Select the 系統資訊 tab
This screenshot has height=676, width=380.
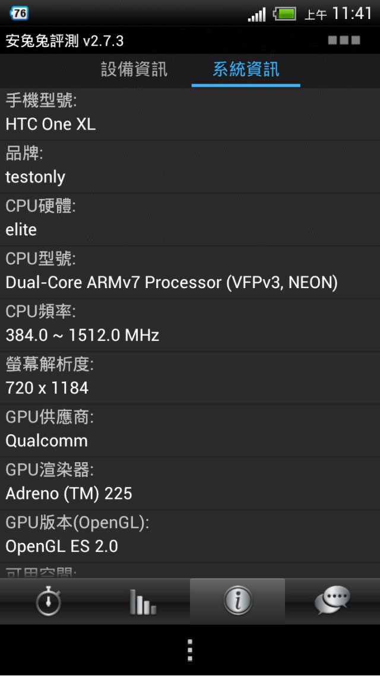coord(246,70)
